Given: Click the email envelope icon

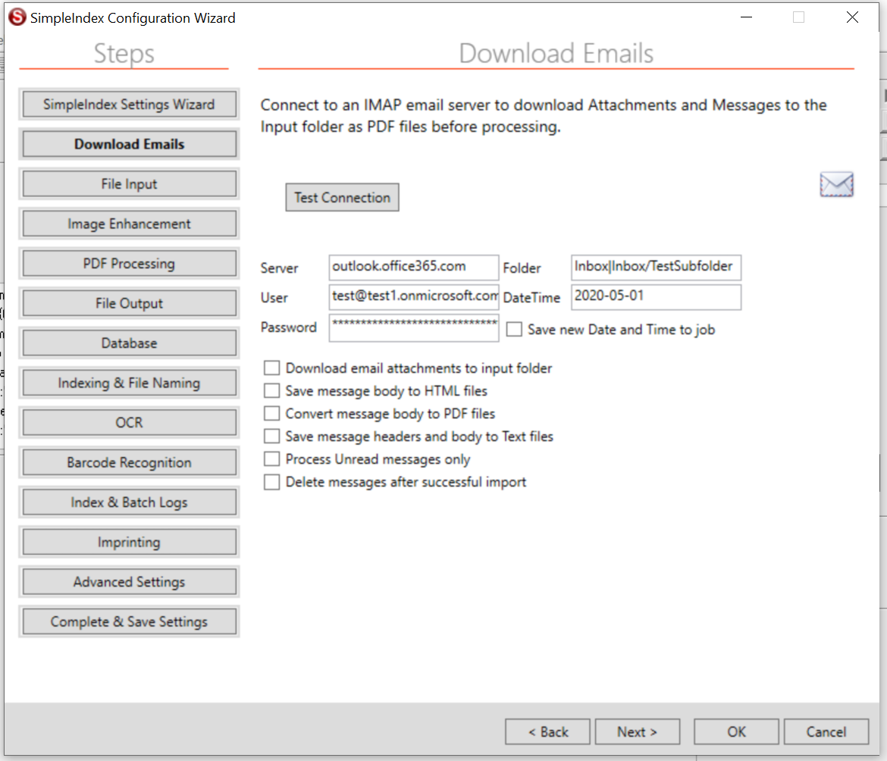Looking at the screenshot, I should pos(836,183).
